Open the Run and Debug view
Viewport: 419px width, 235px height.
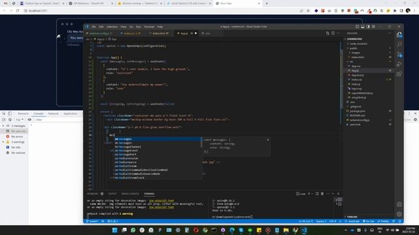pyautogui.click(x=399, y=64)
